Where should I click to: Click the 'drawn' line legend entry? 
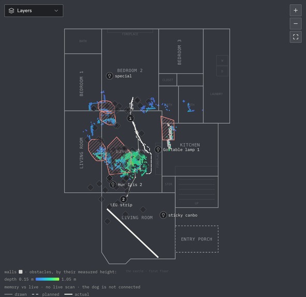(16, 294)
